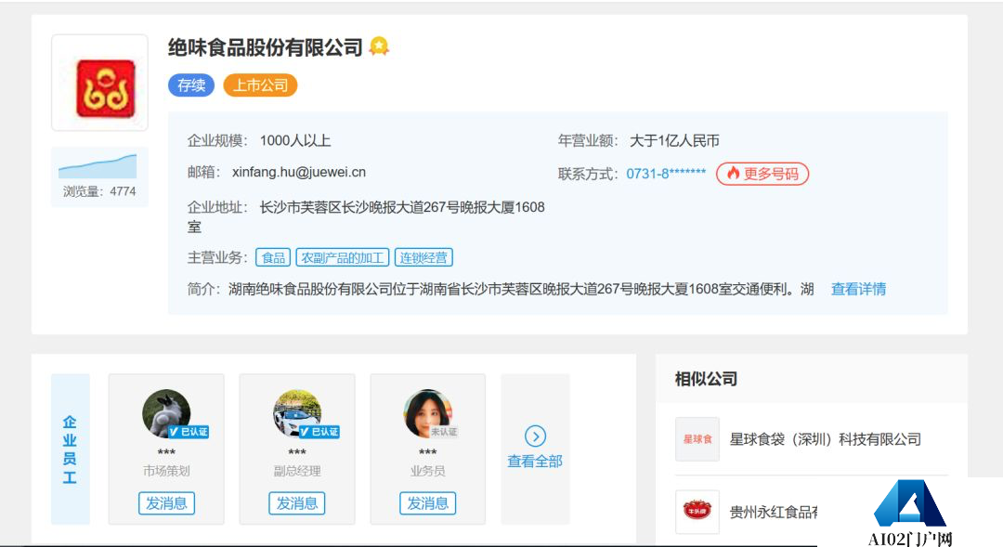Click the 业务员 job title text
This screenshot has height=547, width=1003.
tap(427, 471)
